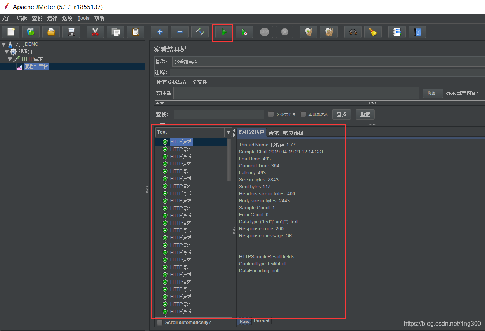This screenshot has width=485, height=331.
Task: Open the Tools menu
Action: click(x=83, y=18)
